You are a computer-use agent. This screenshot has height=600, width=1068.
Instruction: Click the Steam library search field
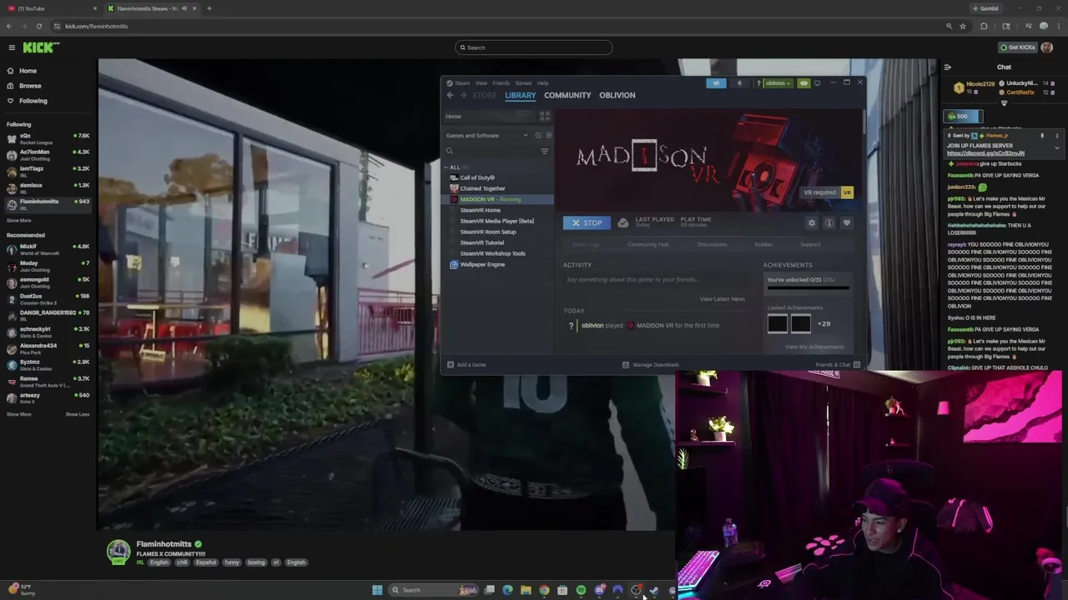click(x=492, y=151)
